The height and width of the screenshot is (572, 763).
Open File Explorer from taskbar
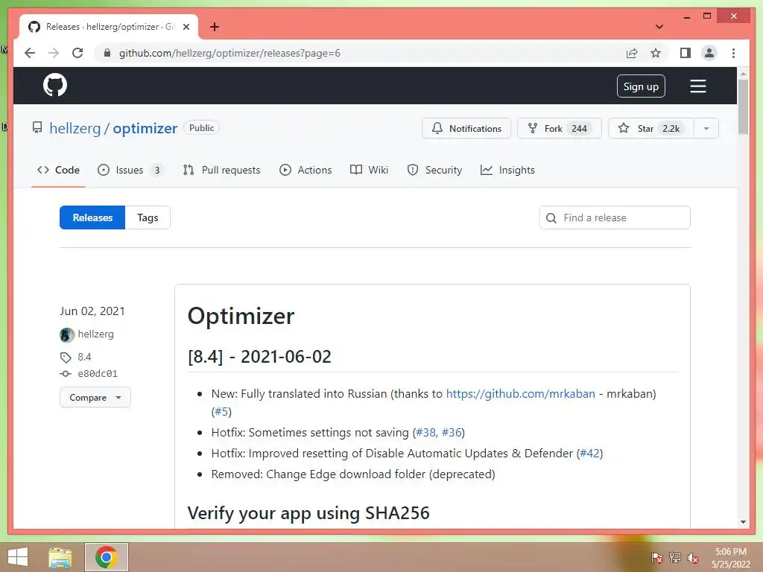pyautogui.click(x=60, y=557)
